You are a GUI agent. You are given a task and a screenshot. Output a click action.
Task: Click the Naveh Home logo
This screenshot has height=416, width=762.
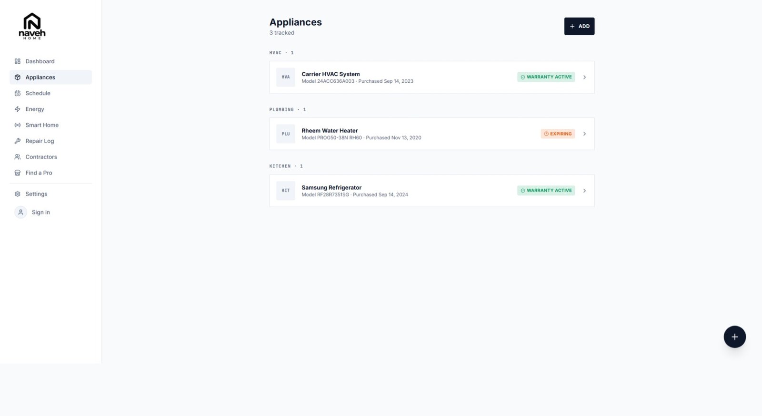(x=32, y=26)
